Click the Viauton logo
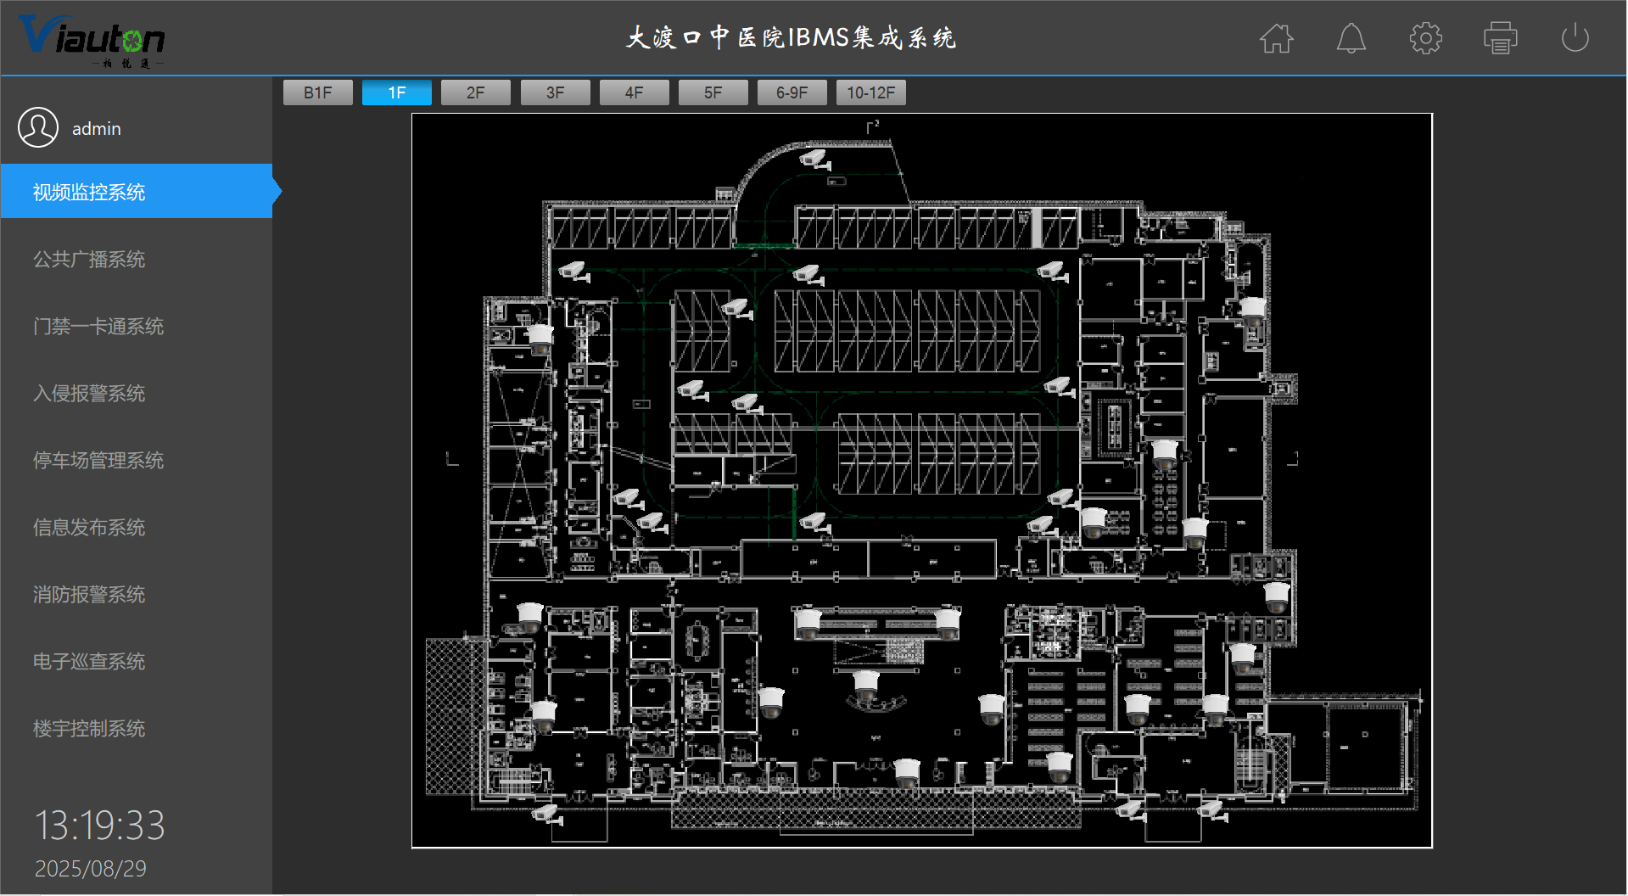The height and width of the screenshot is (896, 1628). (x=92, y=39)
